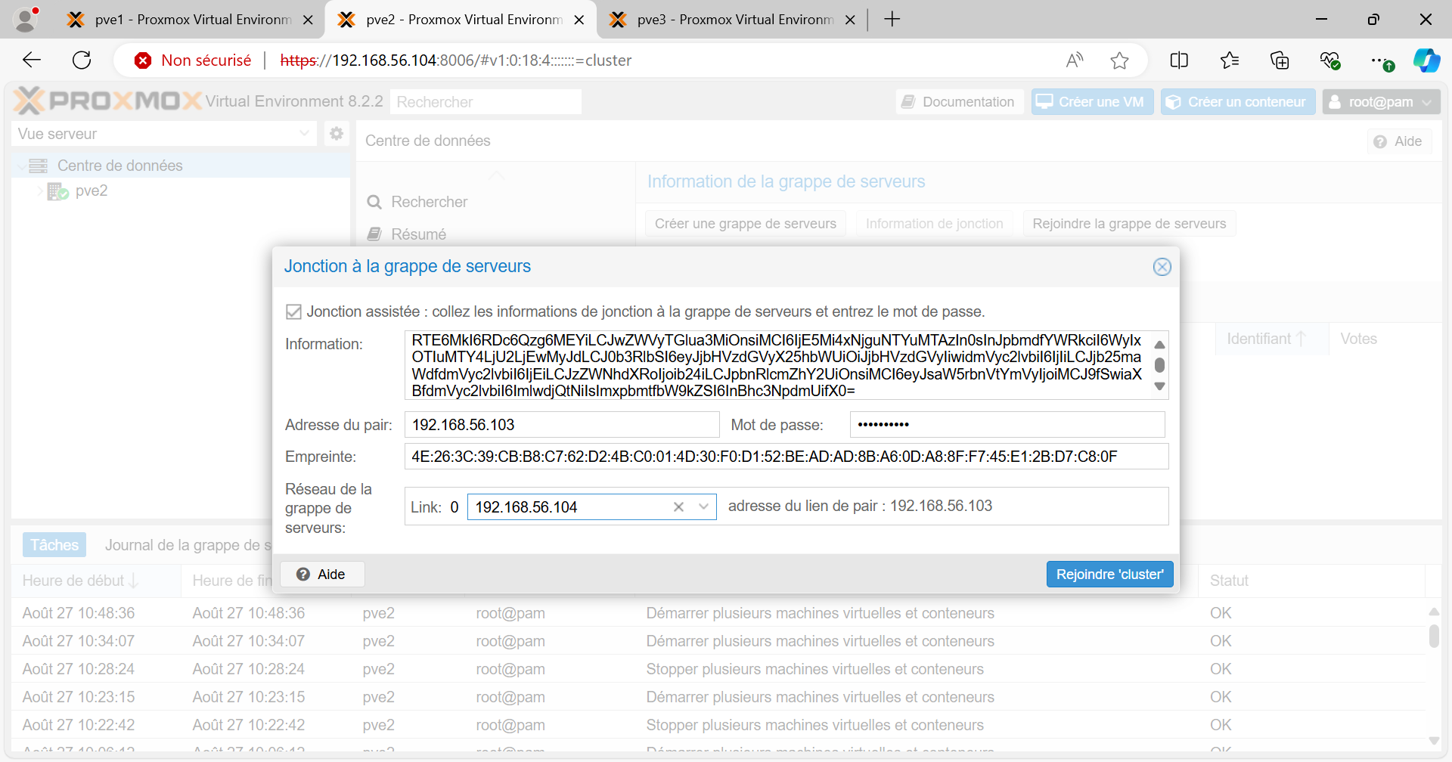Select the task row started Août 27 10:48:36
The image size is (1452, 762).
(x=718, y=613)
